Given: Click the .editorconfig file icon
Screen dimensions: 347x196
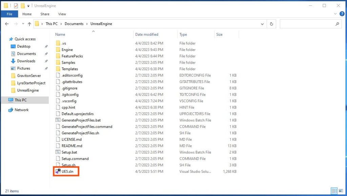Looking at the screenshot, I should (58, 75).
